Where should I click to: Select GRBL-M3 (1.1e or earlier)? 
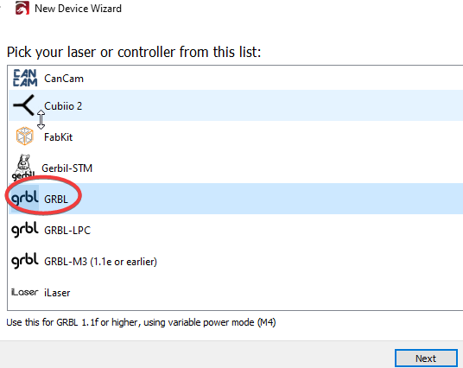(x=100, y=262)
